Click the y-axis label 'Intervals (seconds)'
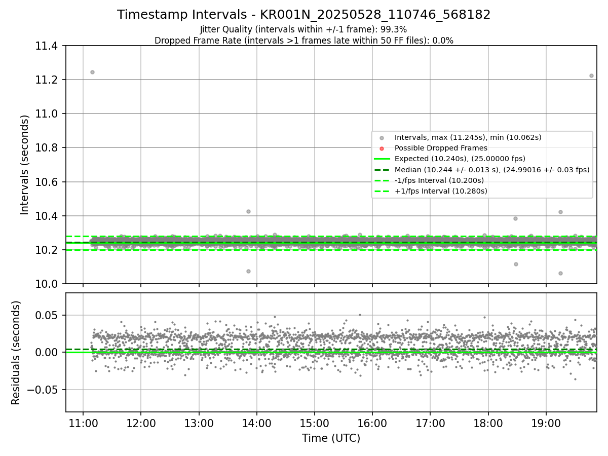This screenshot has width=608, height=456. pyautogui.click(x=25, y=165)
